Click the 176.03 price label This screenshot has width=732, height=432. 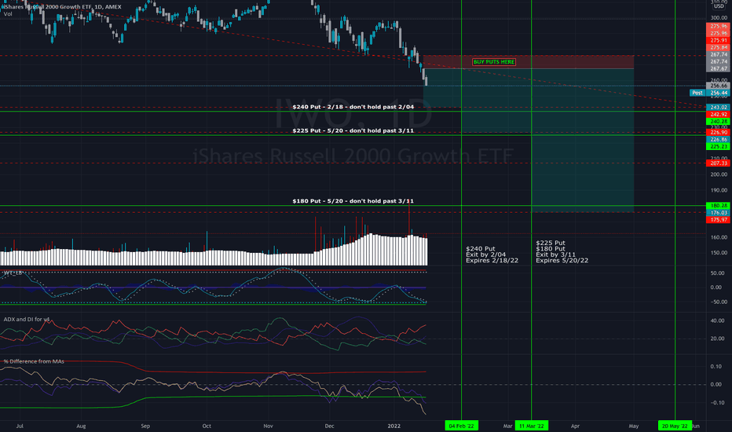pyautogui.click(x=719, y=213)
